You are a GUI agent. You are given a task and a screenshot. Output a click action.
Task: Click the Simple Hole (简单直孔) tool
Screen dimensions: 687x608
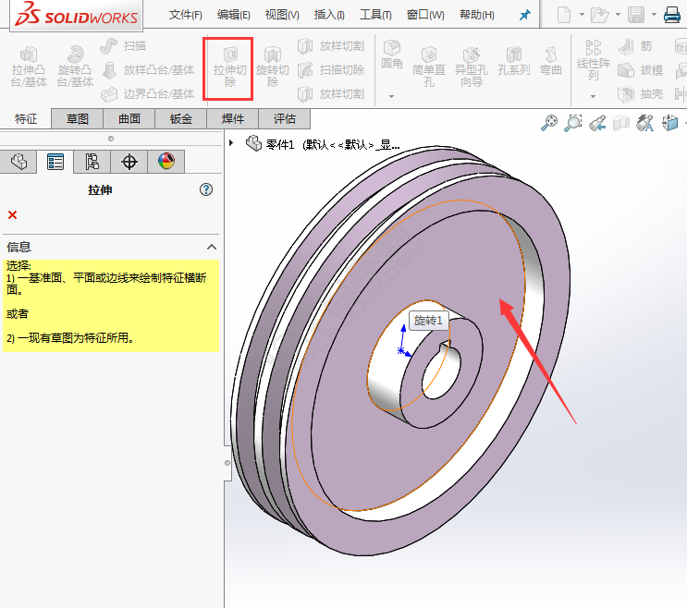click(x=428, y=67)
